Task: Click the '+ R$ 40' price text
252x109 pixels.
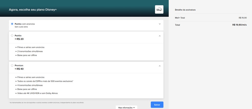Action: (x=19, y=69)
